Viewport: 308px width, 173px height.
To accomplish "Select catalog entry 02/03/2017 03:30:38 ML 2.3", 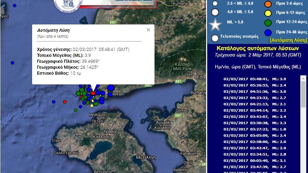I will [255, 123].
